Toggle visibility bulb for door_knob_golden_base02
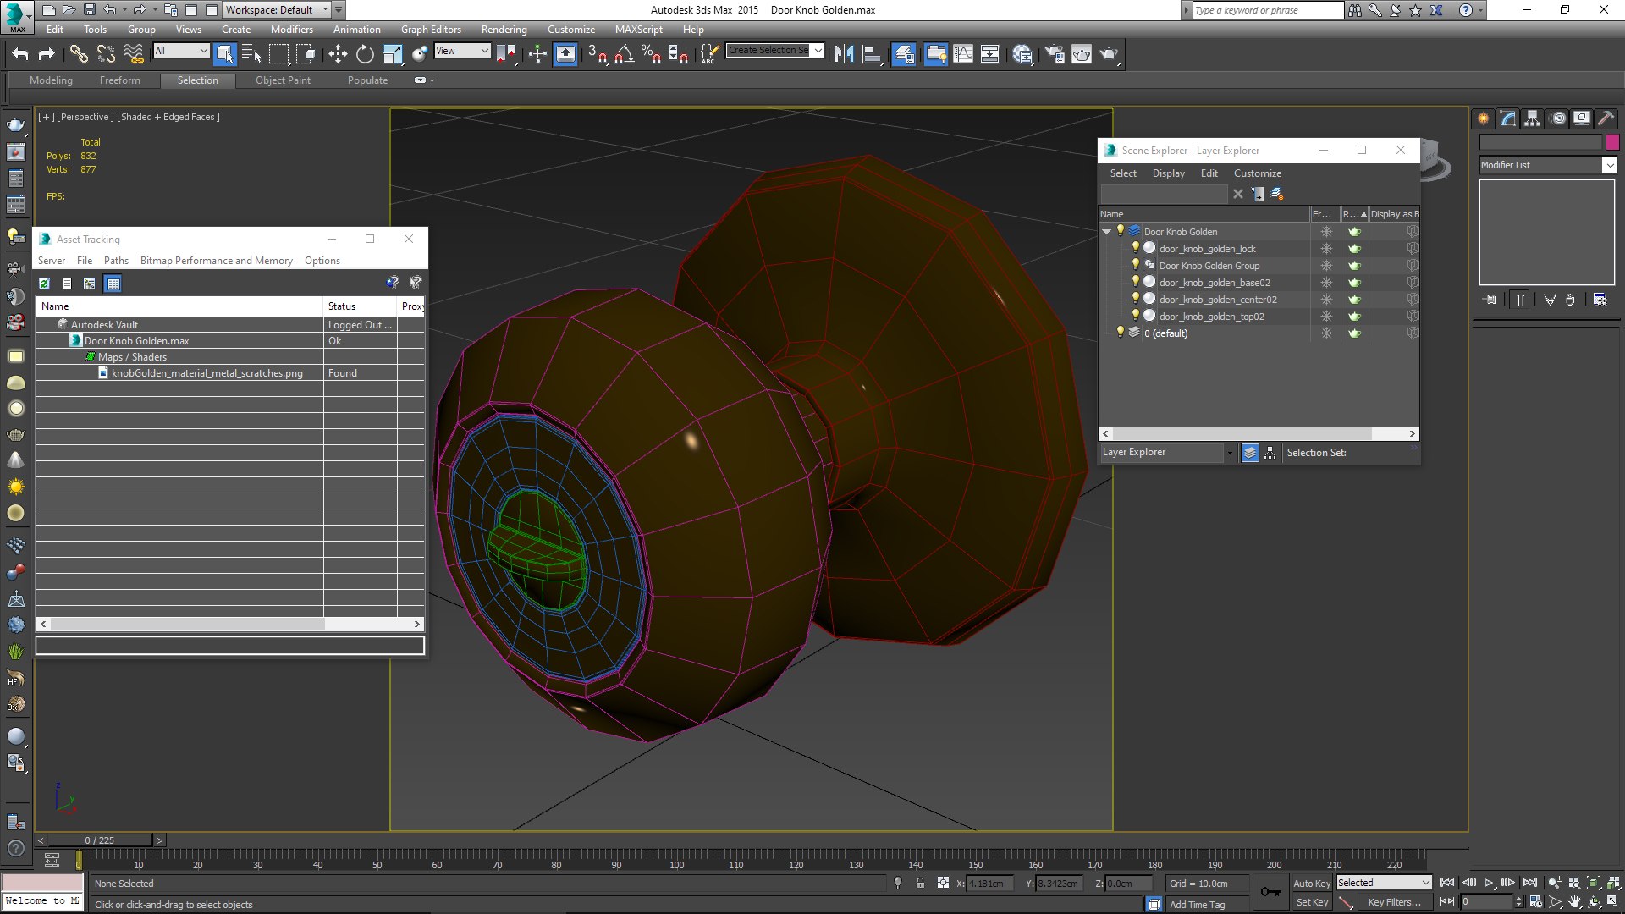Image resolution: width=1625 pixels, height=914 pixels. click(1136, 282)
